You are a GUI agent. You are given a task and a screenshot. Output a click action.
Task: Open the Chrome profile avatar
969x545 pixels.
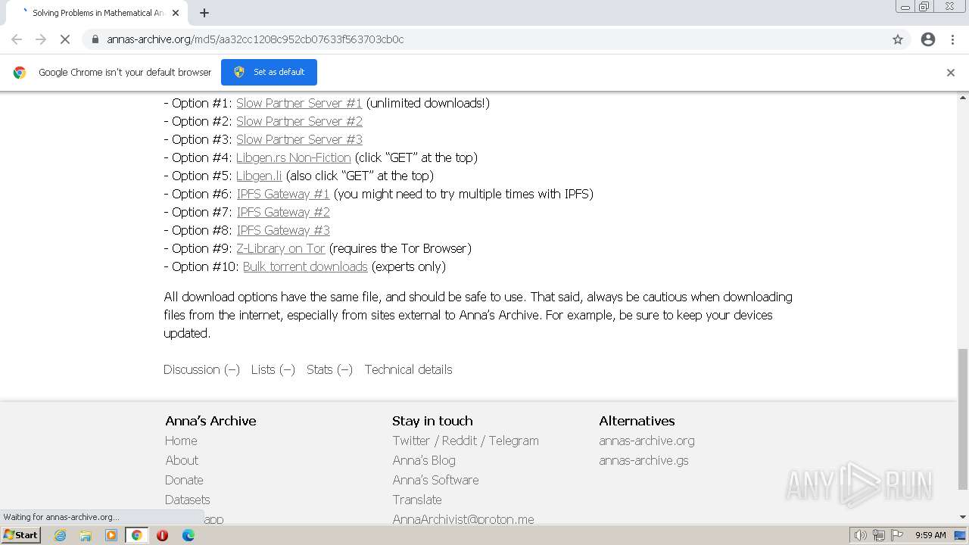(x=928, y=39)
